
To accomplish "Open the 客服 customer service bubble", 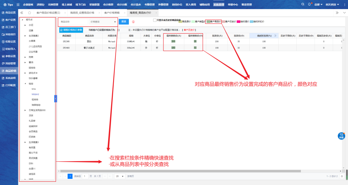I will [x=341, y=136].
